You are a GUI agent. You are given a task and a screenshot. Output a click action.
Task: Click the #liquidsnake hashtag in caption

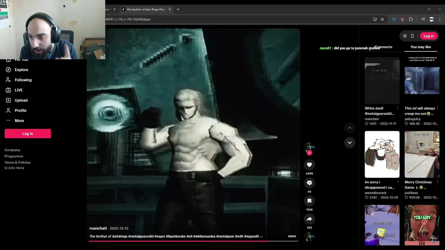176,236
